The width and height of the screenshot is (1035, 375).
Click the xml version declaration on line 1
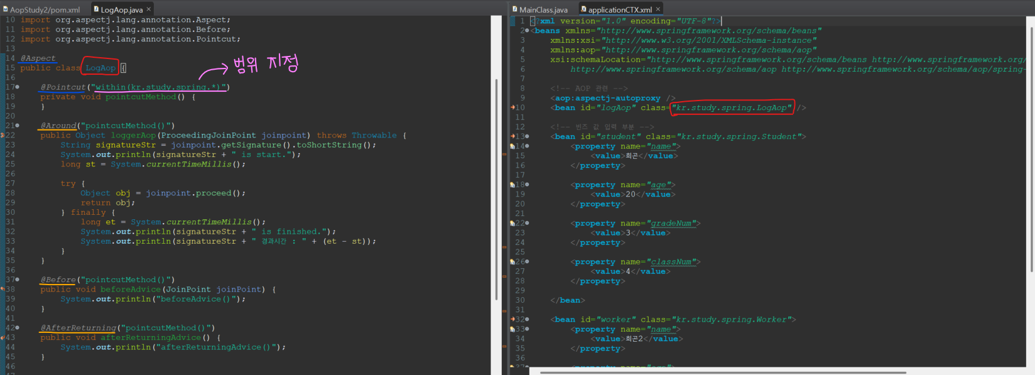point(626,21)
